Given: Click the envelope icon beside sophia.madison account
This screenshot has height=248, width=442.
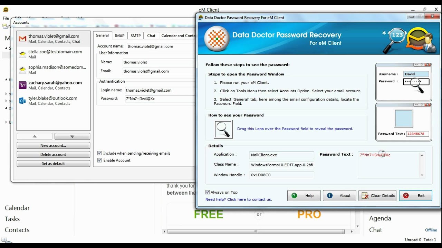Looking at the screenshot, I should (x=22, y=70).
